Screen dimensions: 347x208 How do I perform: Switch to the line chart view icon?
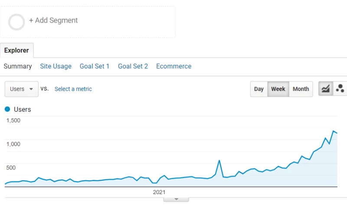tap(326, 89)
